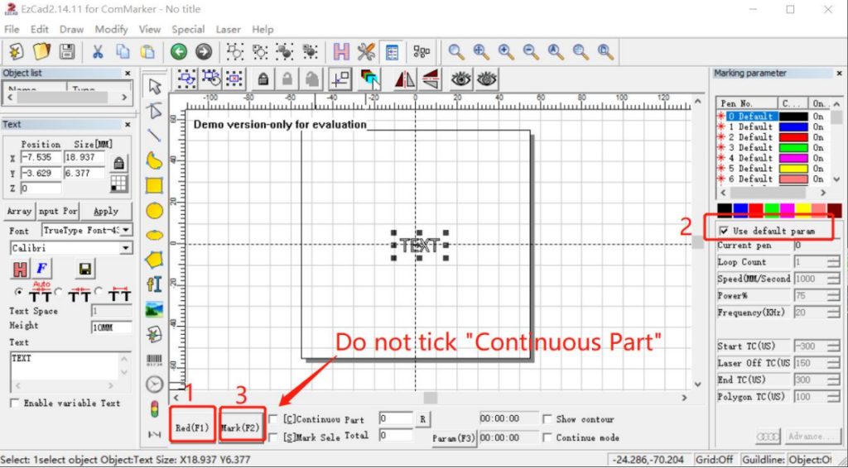Pick the barcode tool in left toolbar
848x468 pixels.
coord(154,360)
